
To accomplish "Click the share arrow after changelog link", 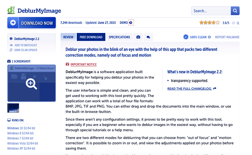I will pyautogui.click(x=215, y=89).
